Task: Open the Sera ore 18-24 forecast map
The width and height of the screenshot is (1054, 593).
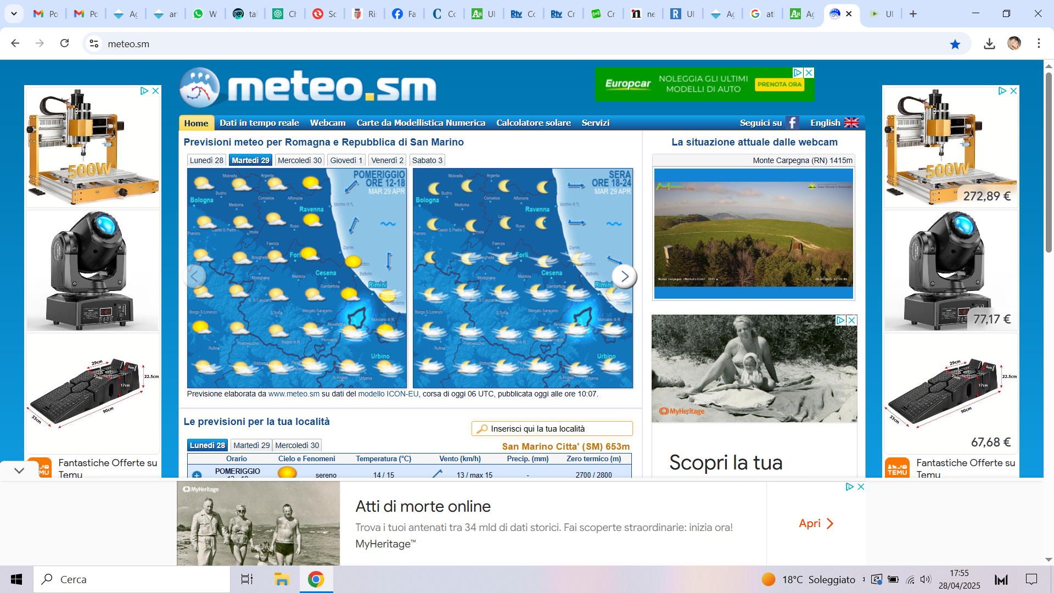Action: [x=523, y=278]
